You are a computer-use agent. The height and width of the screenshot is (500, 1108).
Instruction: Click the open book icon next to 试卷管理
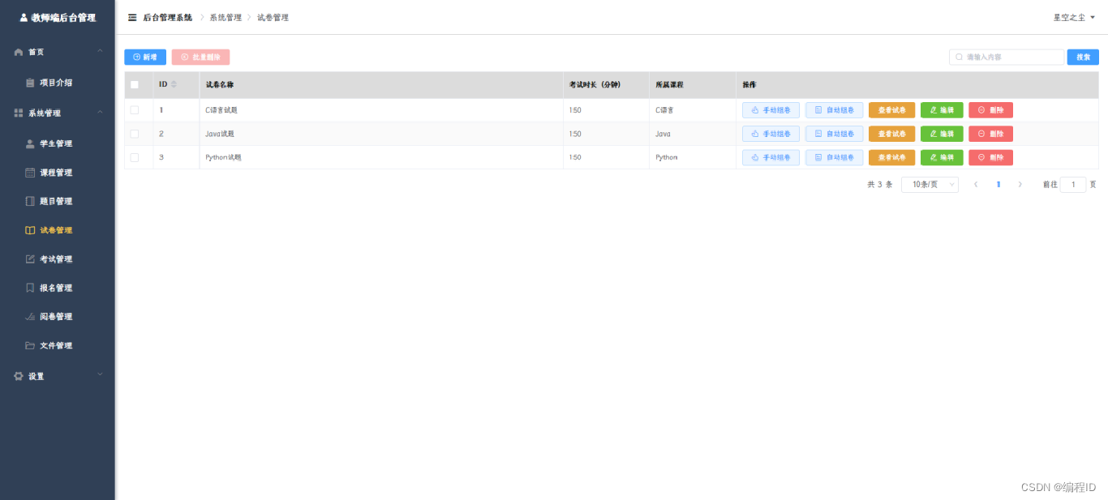(30, 230)
